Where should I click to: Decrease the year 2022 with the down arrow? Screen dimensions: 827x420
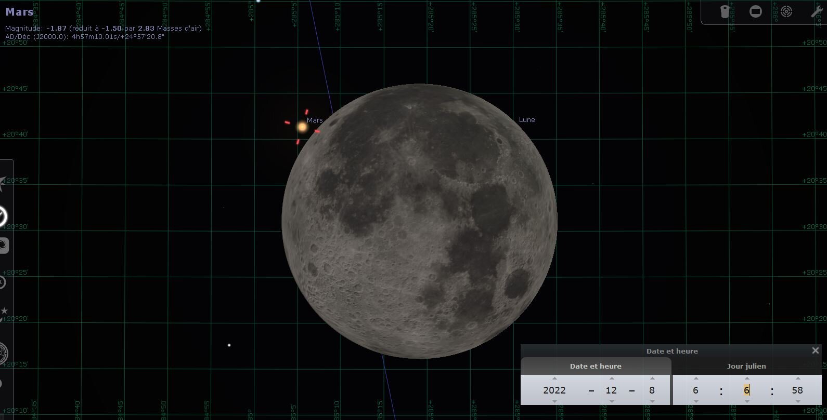tap(554, 401)
